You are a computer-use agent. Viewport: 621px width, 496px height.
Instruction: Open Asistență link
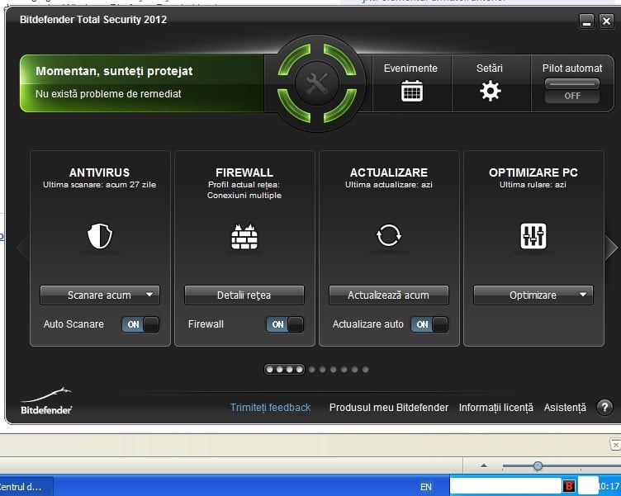click(565, 408)
